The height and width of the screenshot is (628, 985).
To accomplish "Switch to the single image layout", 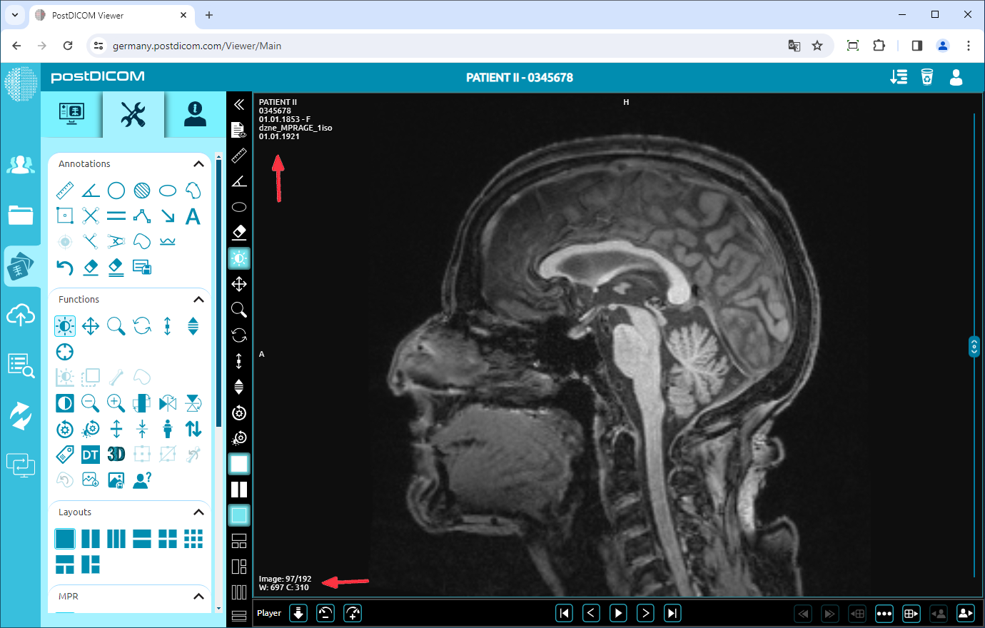I will pos(65,538).
